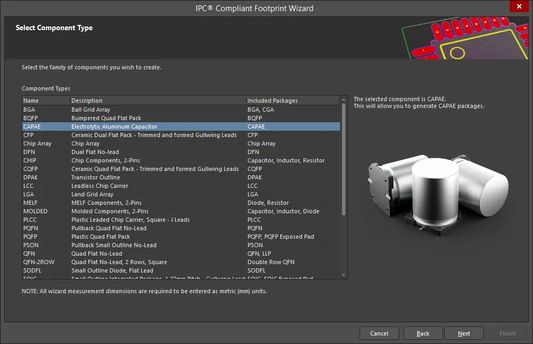Select the BQFP component type

click(x=181, y=118)
